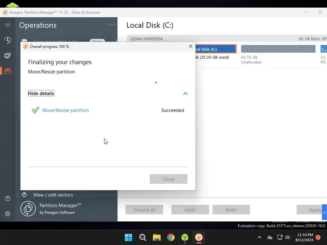Select the Local Disk (C:) partition bar
The image size is (327, 245).
pyautogui.click(x=216, y=49)
